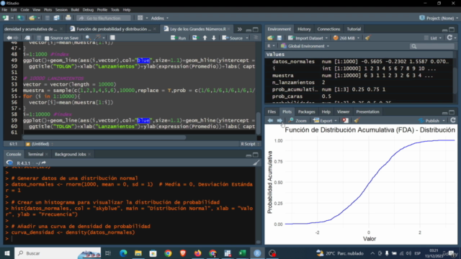Click the new project icon
The image size is (461, 259).
point(21,18)
